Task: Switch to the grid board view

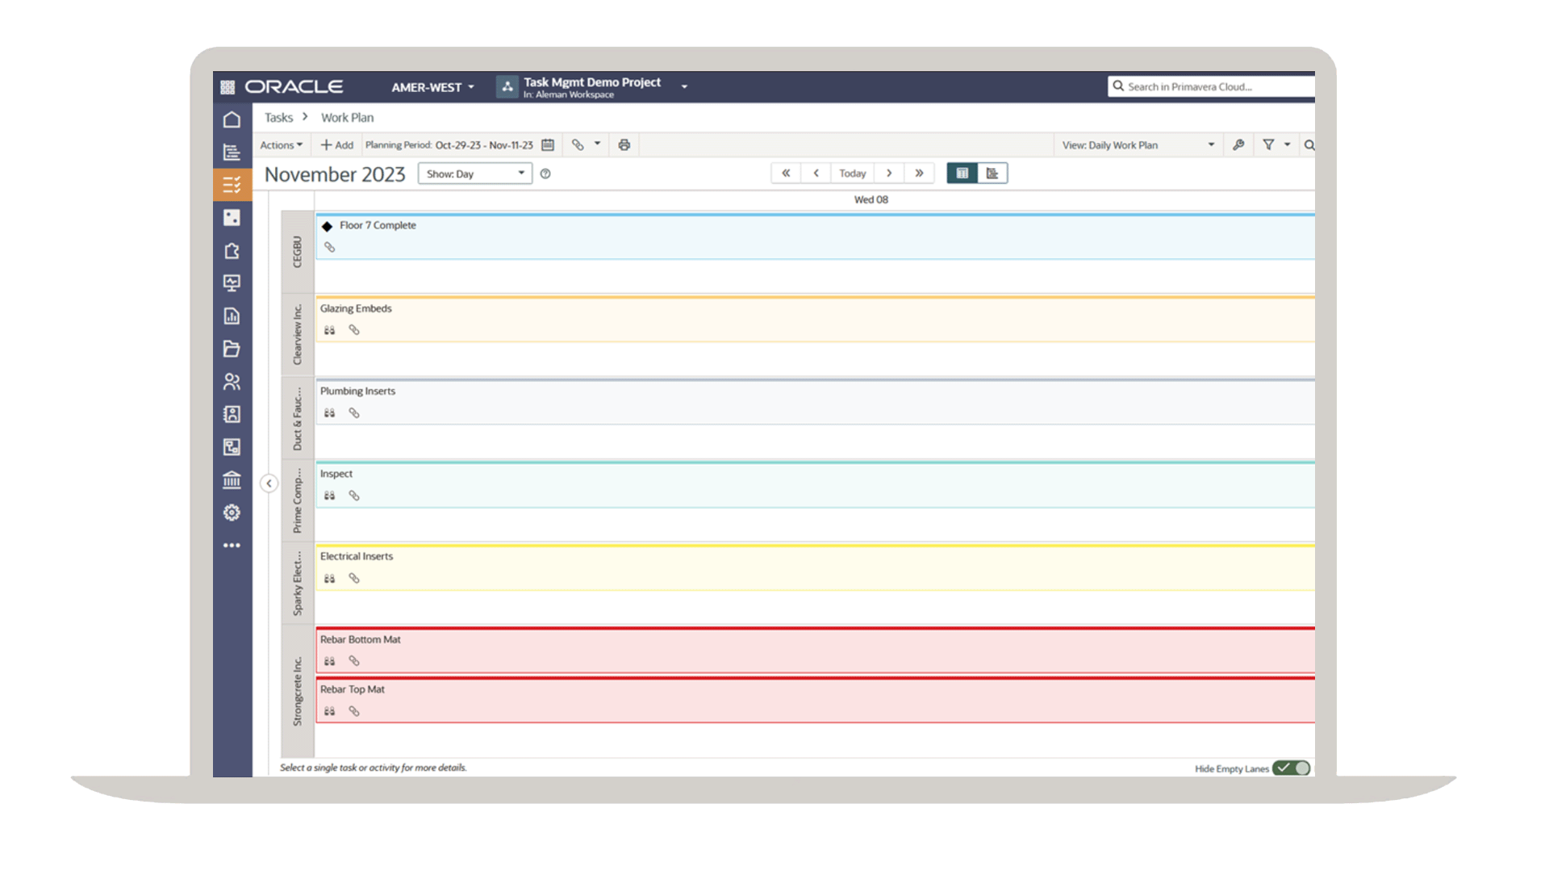Action: pyautogui.click(x=962, y=174)
